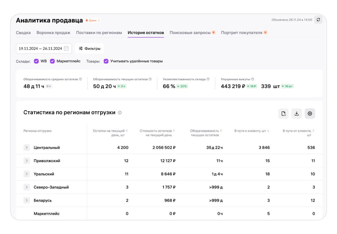This screenshot has width=337, height=234.
Task: Sort by В пути к клиенту column
Action: pyautogui.click(x=268, y=131)
